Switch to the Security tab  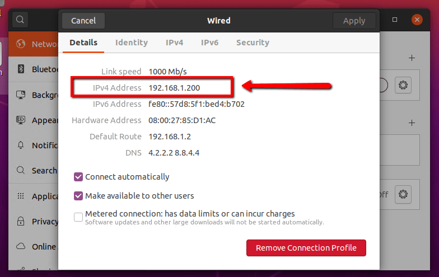tap(253, 43)
